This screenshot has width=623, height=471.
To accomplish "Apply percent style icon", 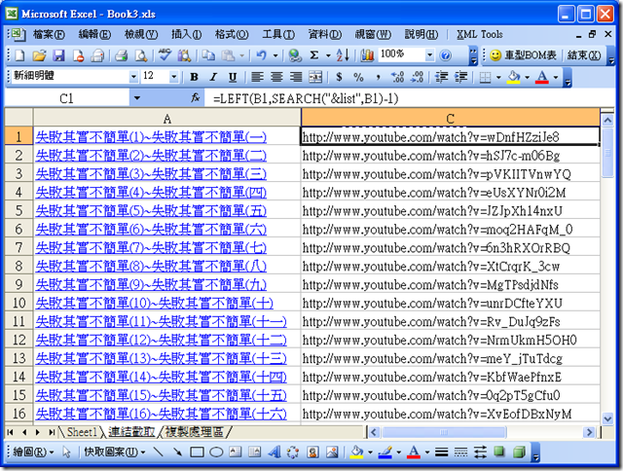I will click(358, 77).
